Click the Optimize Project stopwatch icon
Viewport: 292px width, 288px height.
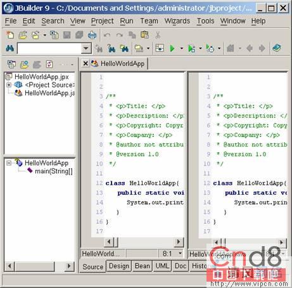(x=210, y=48)
